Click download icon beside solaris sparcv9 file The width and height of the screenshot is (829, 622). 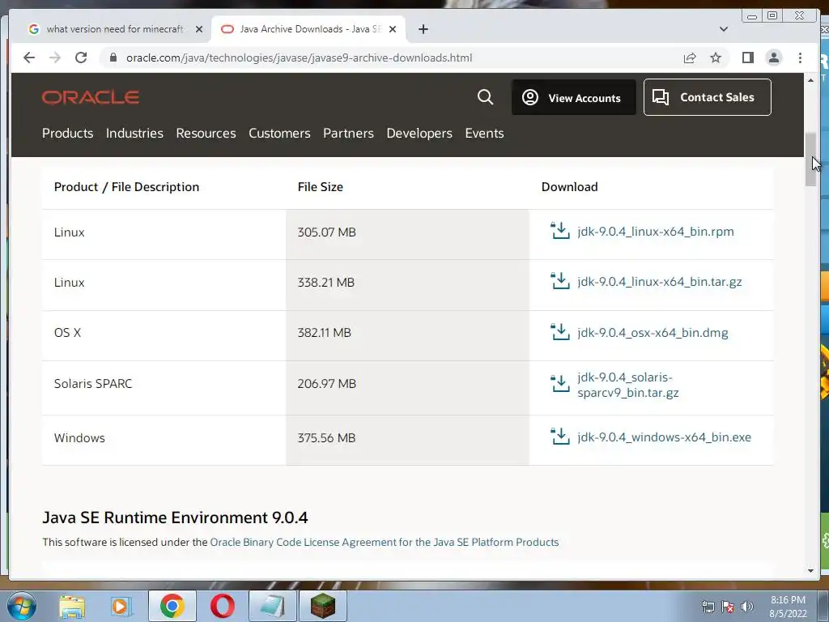click(x=560, y=383)
